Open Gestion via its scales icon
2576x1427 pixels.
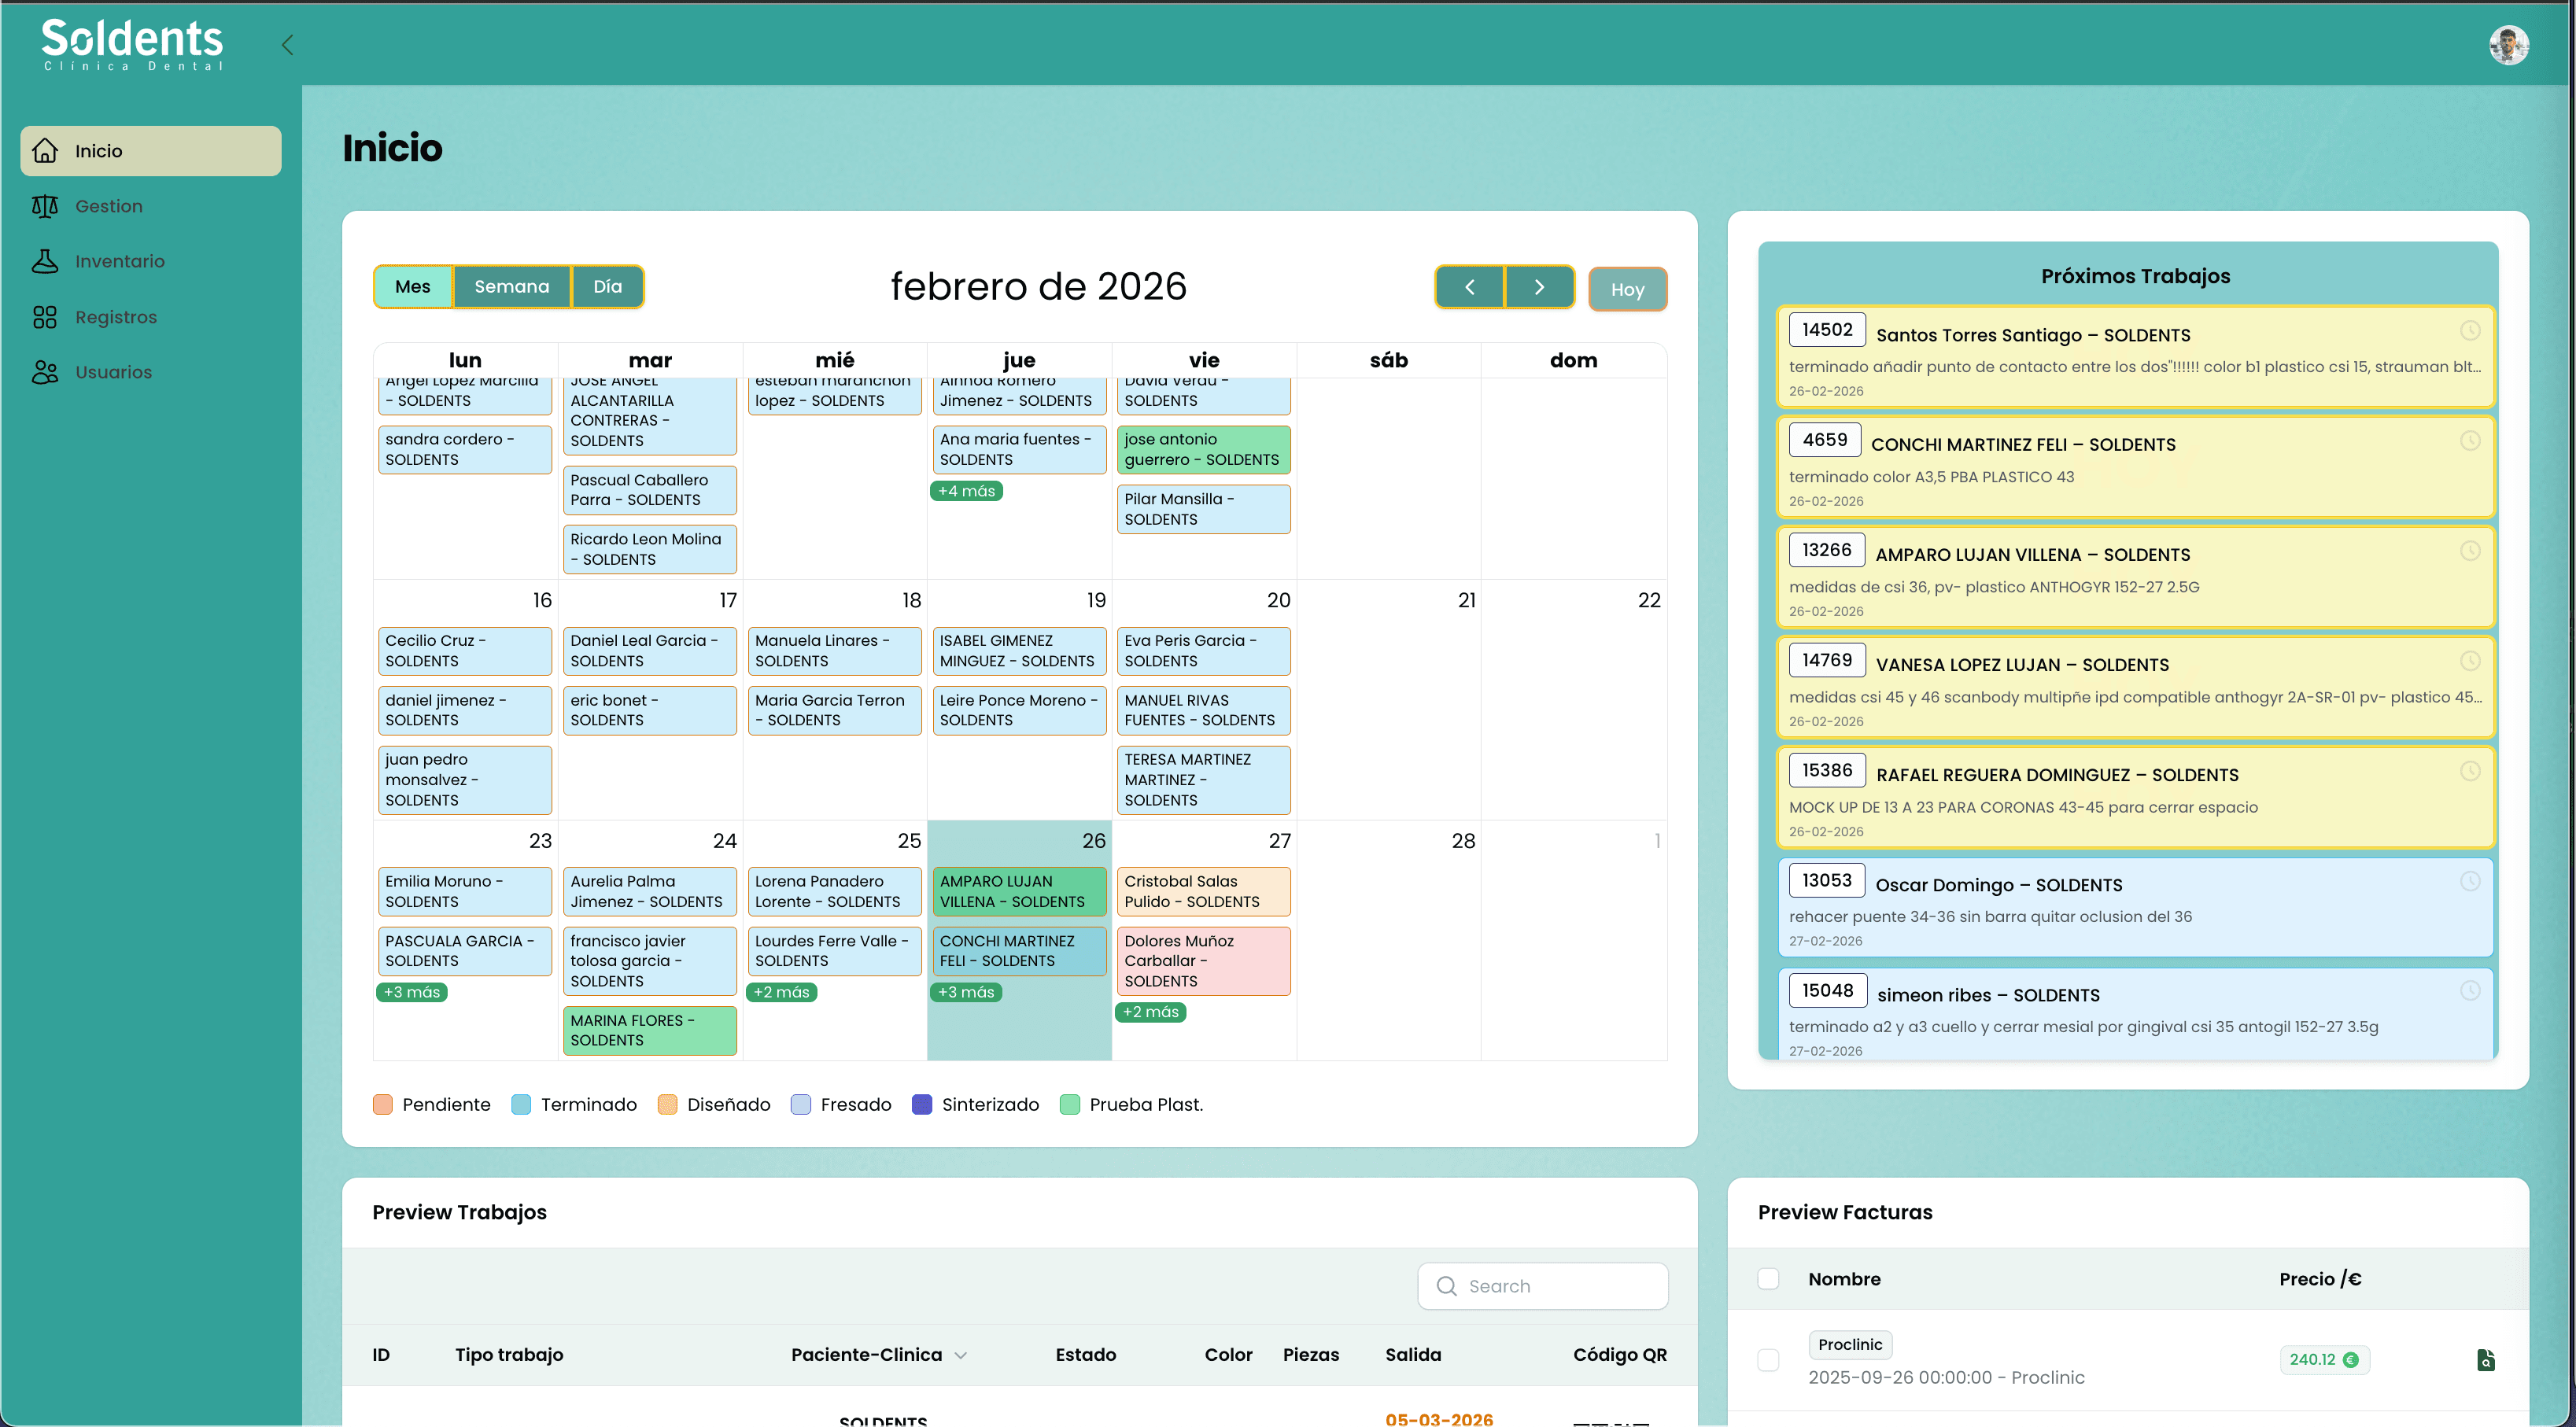click(x=45, y=206)
